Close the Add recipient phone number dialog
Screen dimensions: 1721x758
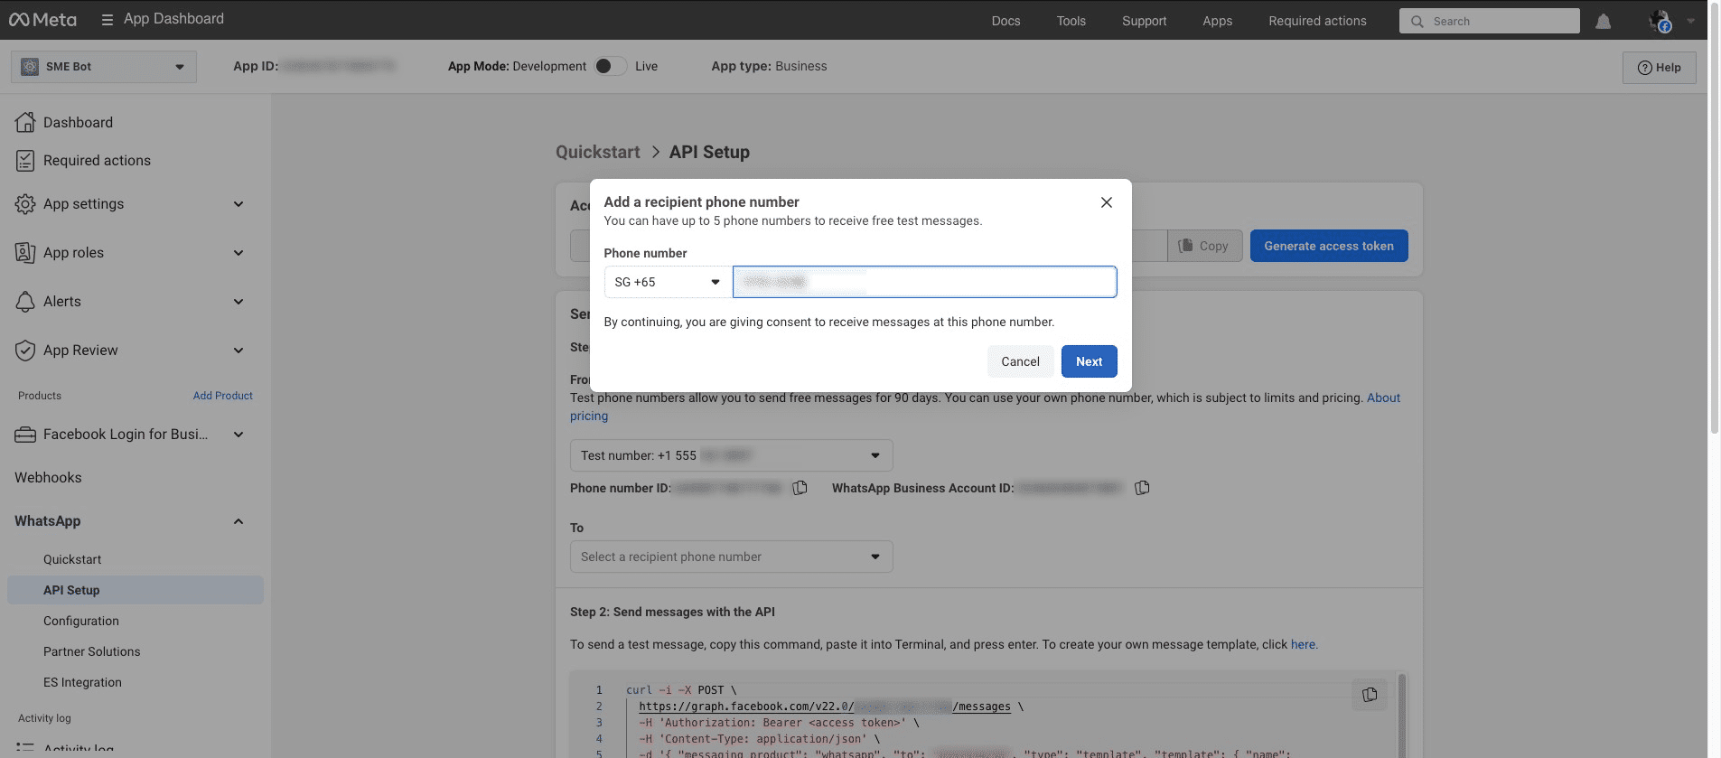point(1106,202)
